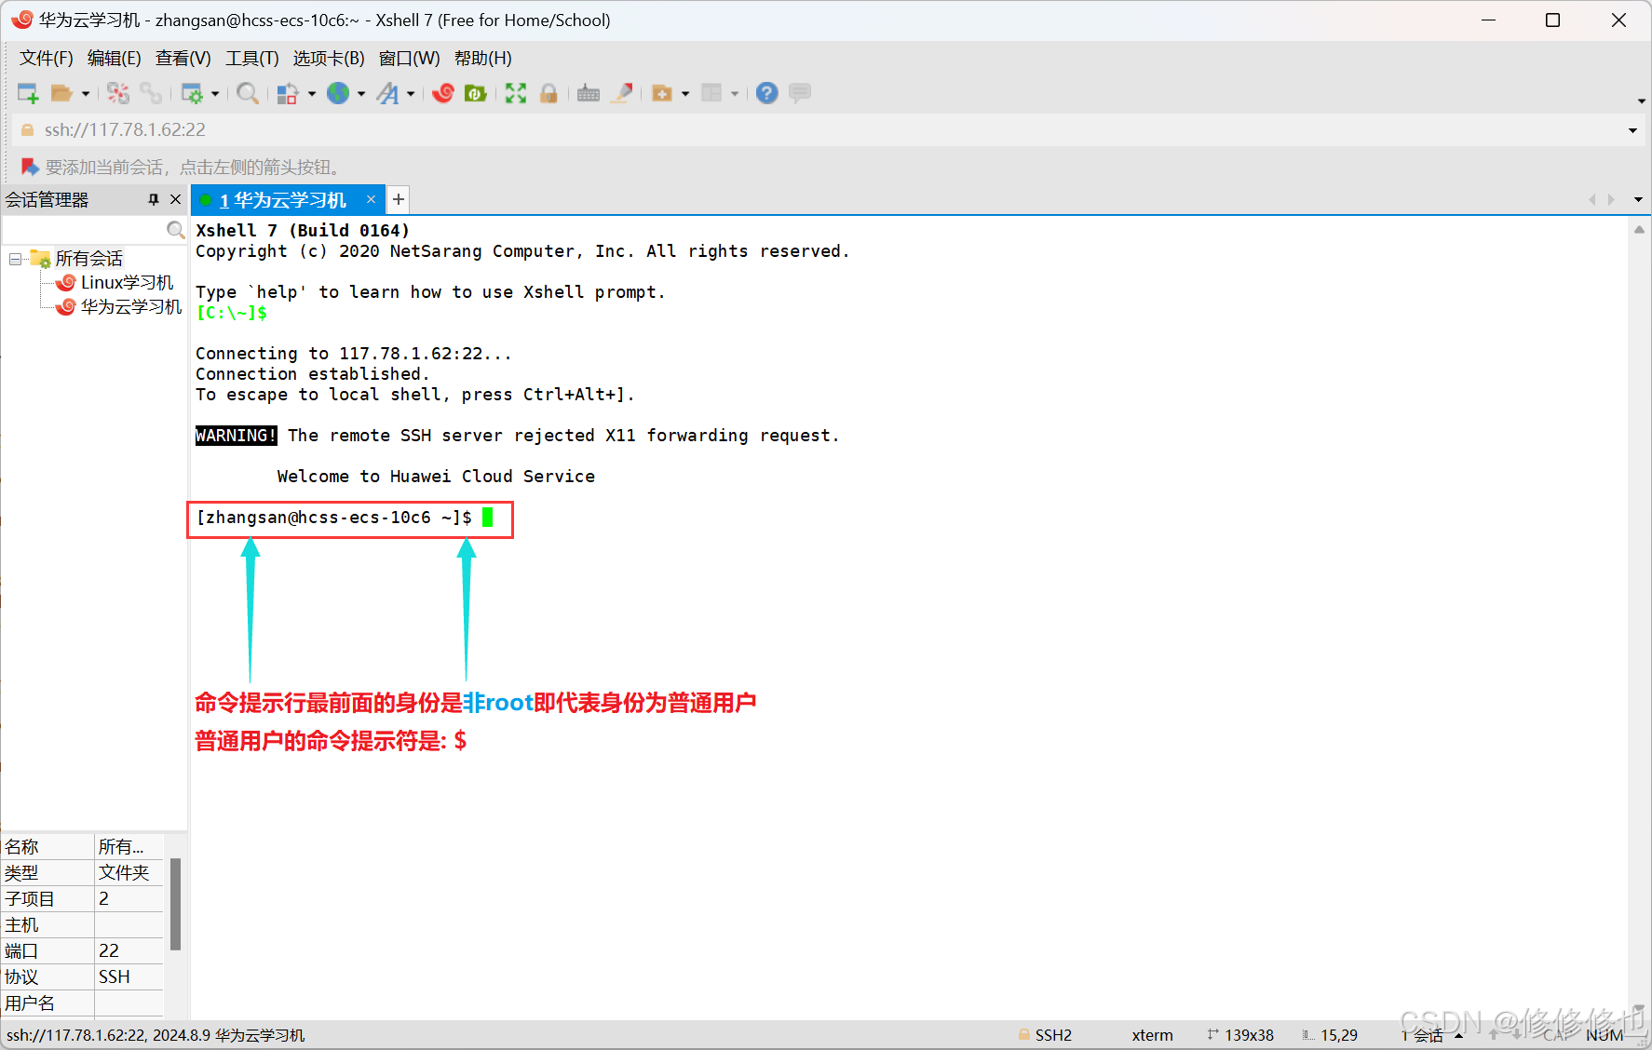Open the 文件(F) menu
This screenshot has width=1652, height=1050.
coord(47,59)
